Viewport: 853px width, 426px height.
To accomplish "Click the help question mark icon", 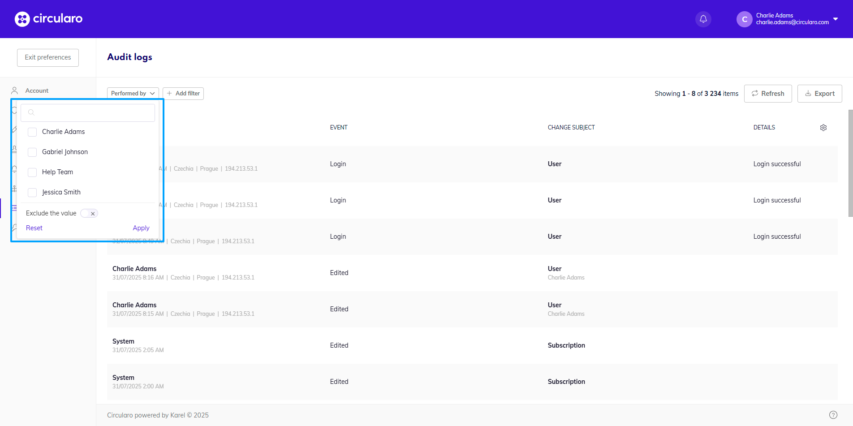I will 833,415.
